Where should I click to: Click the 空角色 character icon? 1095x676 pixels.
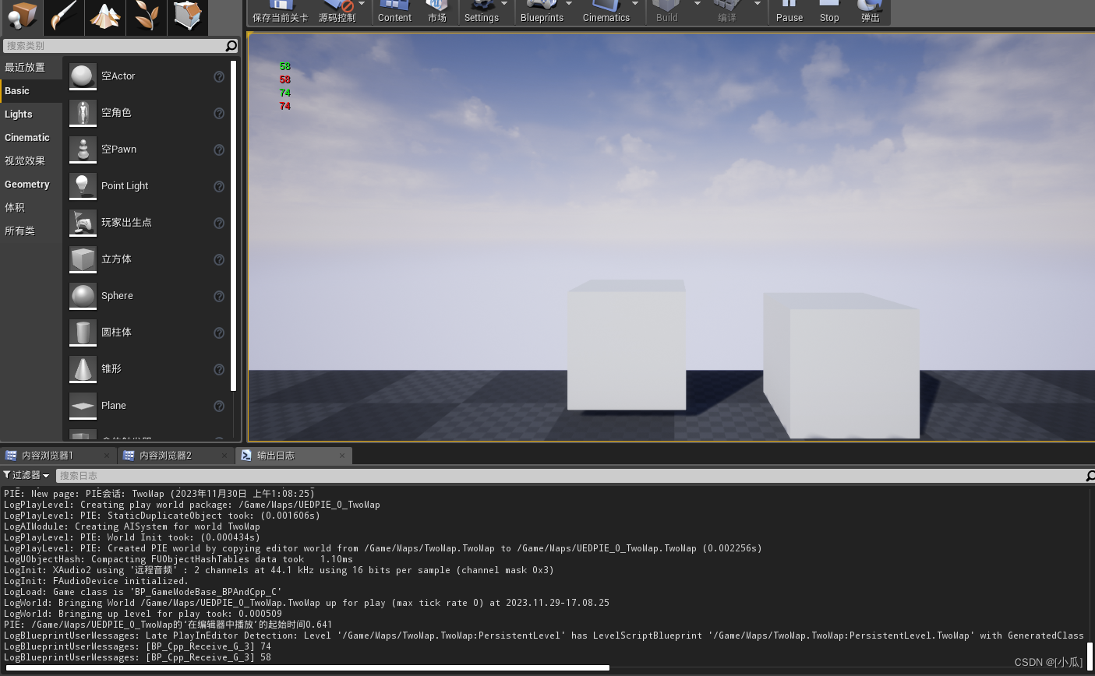[83, 113]
